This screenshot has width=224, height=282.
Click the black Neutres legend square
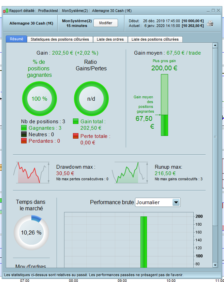click(x=24, y=135)
